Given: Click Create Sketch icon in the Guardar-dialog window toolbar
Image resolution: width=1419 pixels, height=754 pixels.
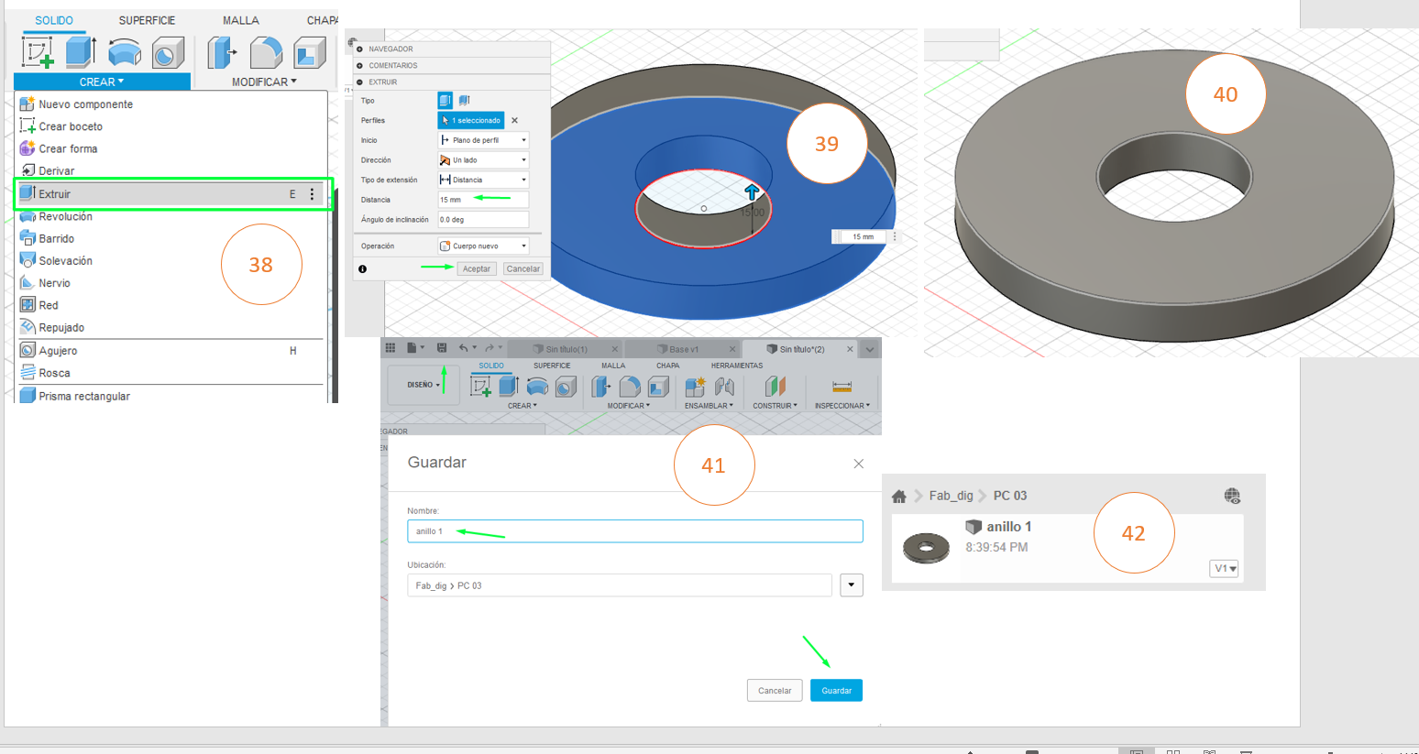Looking at the screenshot, I should point(480,387).
